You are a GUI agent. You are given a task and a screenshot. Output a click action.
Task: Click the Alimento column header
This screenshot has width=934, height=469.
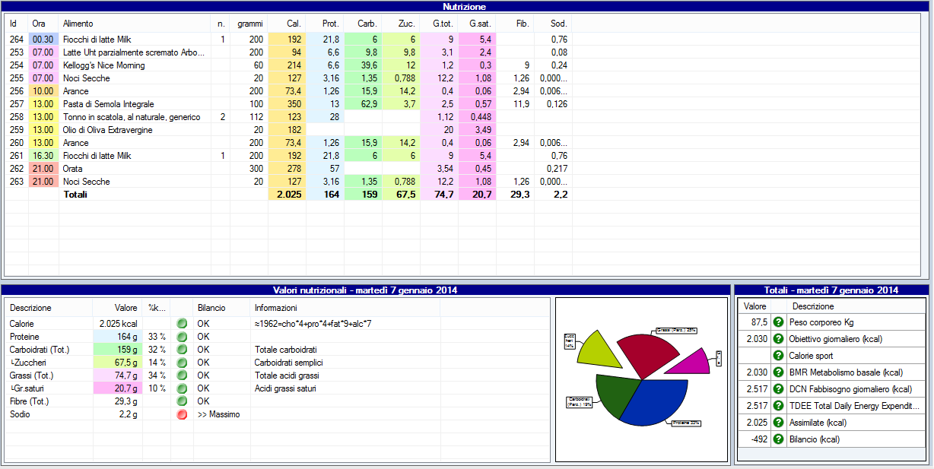[78, 24]
